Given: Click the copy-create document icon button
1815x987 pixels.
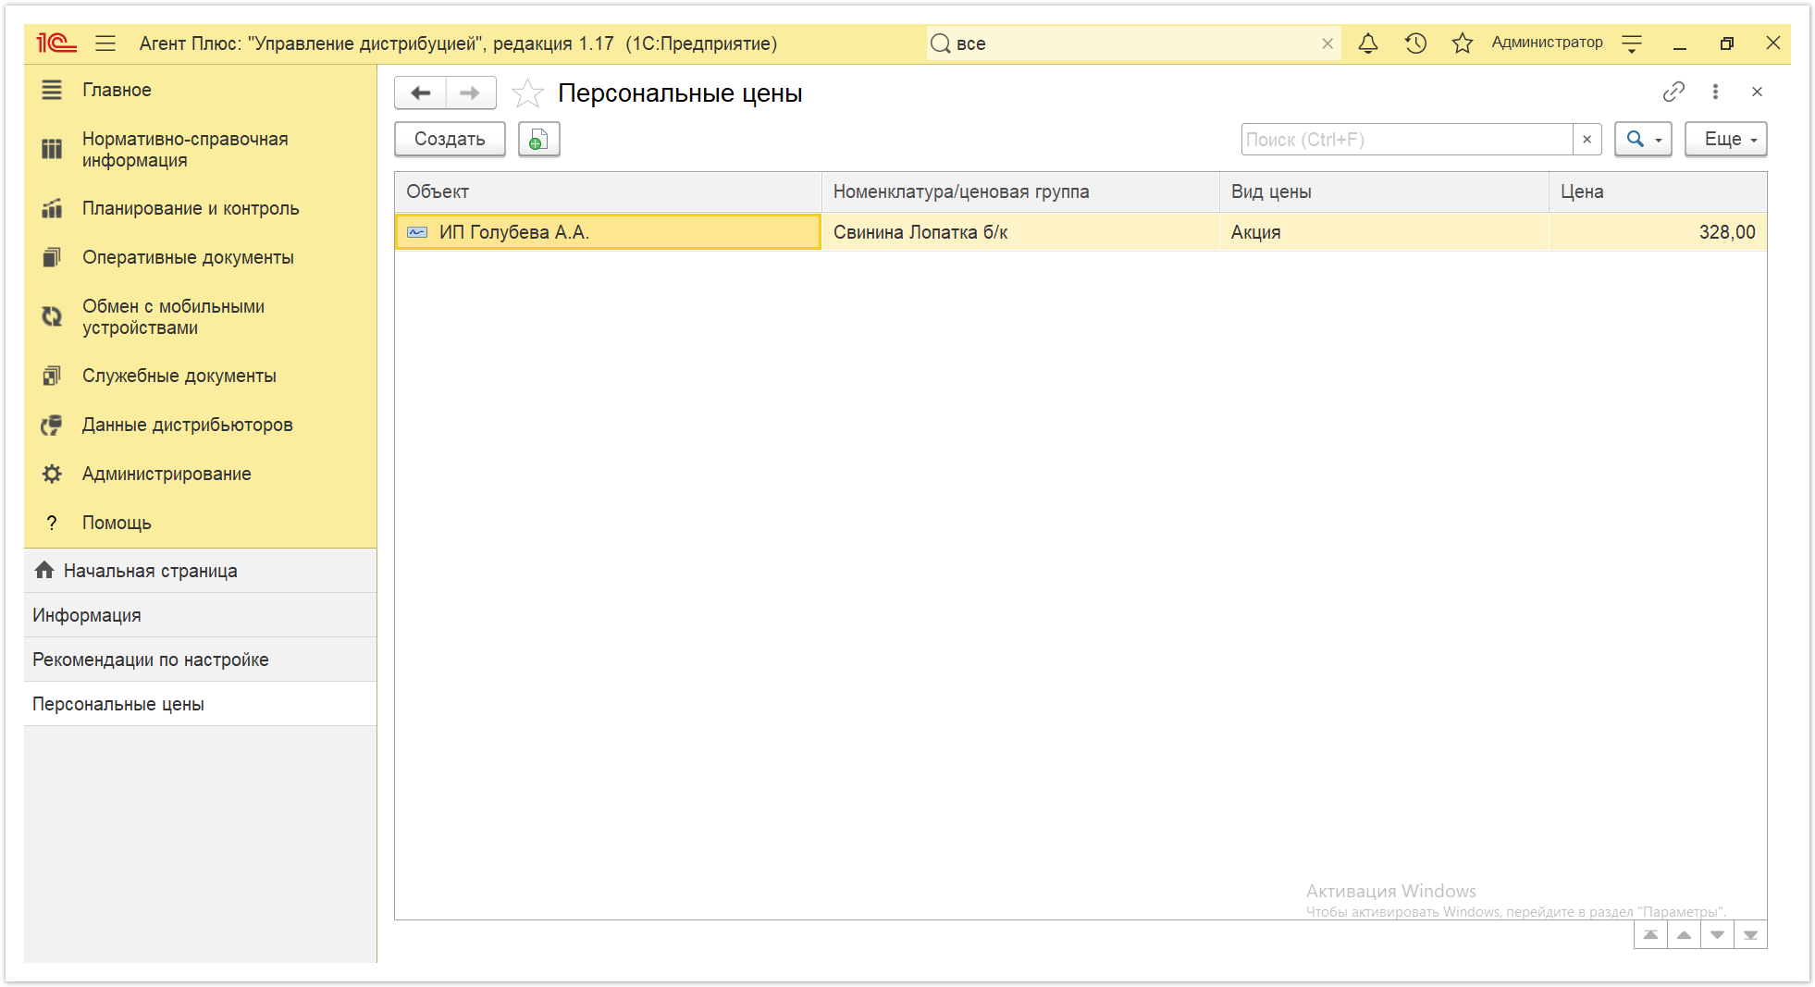Looking at the screenshot, I should point(538,139).
